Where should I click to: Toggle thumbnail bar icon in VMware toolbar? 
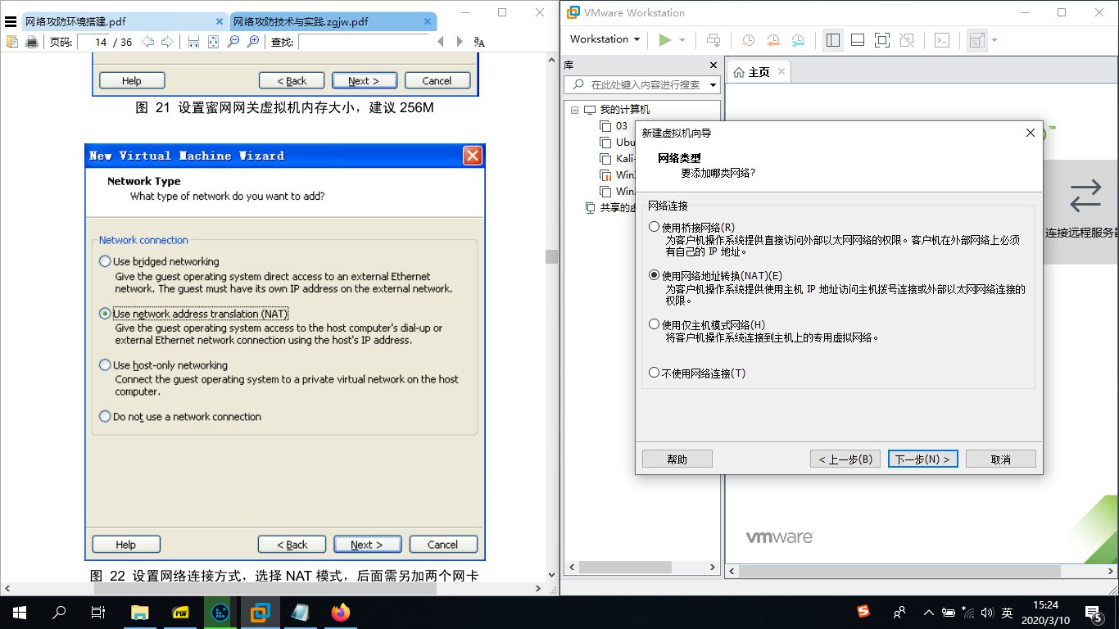[858, 39]
